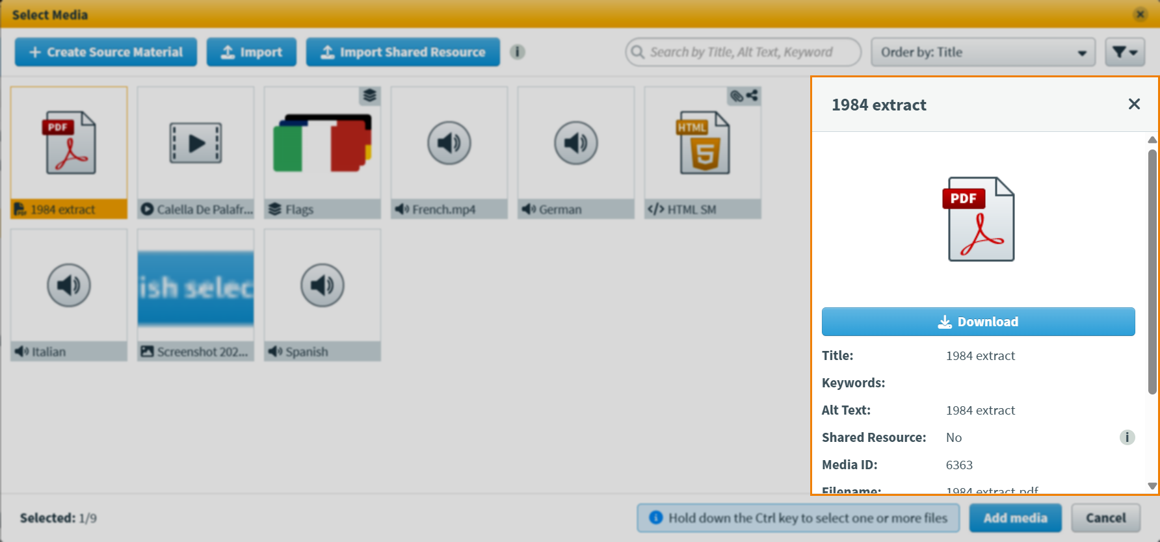Viewport: 1160px width, 542px height.
Task: Select the Screenshot 202... image item
Action: coord(195,294)
